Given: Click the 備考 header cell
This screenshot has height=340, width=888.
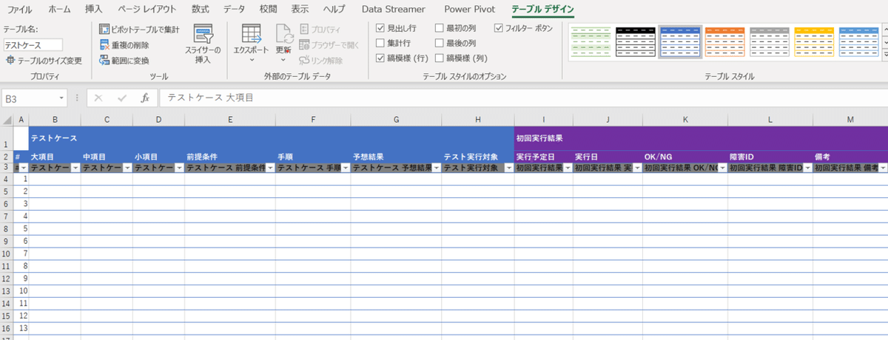Looking at the screenshot, I should (x=850, y=157).
